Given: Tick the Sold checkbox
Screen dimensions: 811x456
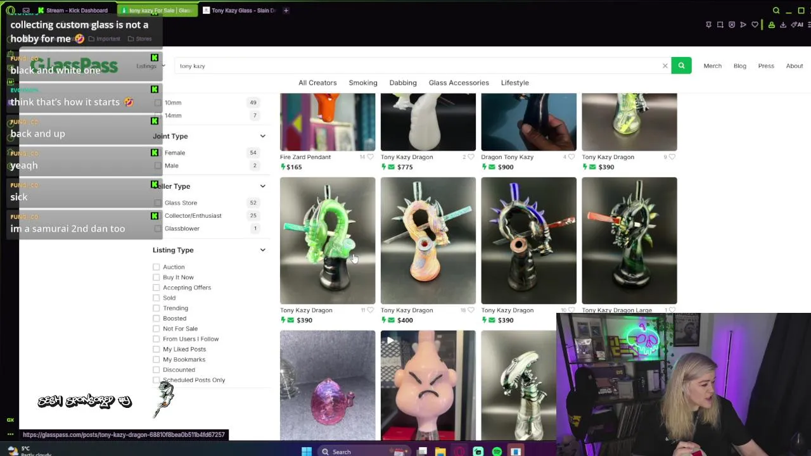Looking at the screenshot, I should point(156,298).
